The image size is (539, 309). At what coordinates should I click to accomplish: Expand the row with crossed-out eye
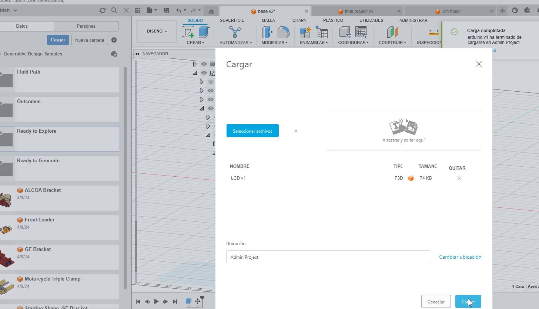point(201,82)
